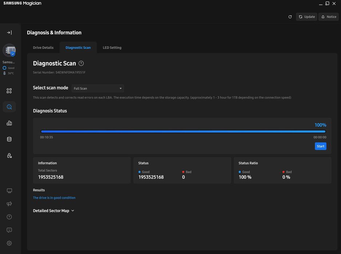The image size is (341, 254).
Task: Open the Notice notifications button
Action: pos(328,17)
